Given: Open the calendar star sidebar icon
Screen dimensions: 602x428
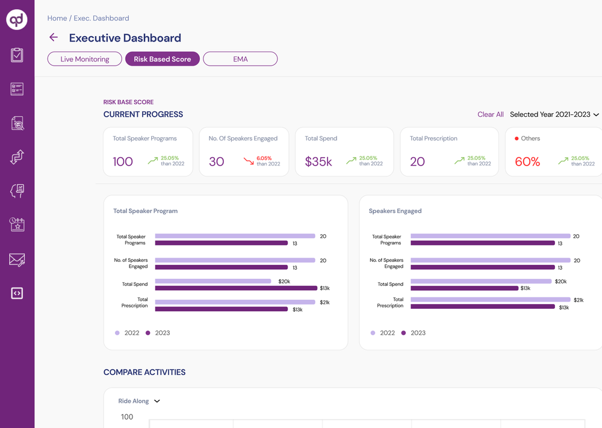Looking at the screenshot, I should [x=17, y=225].
